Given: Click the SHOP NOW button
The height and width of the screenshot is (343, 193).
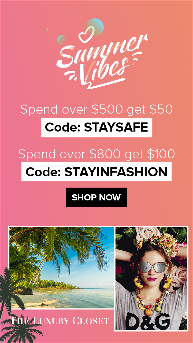Looking at the screenshot, I should coord(96,197).
